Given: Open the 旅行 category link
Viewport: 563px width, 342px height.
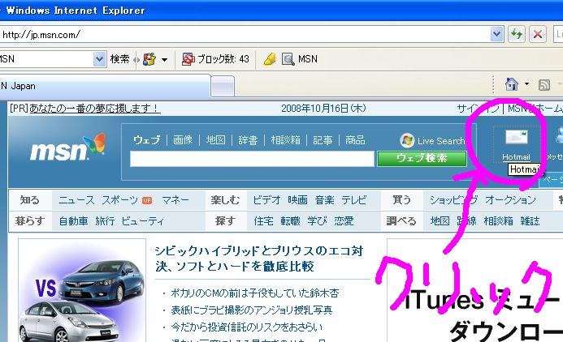Looking at the screenshot, I should pos(105,221).
